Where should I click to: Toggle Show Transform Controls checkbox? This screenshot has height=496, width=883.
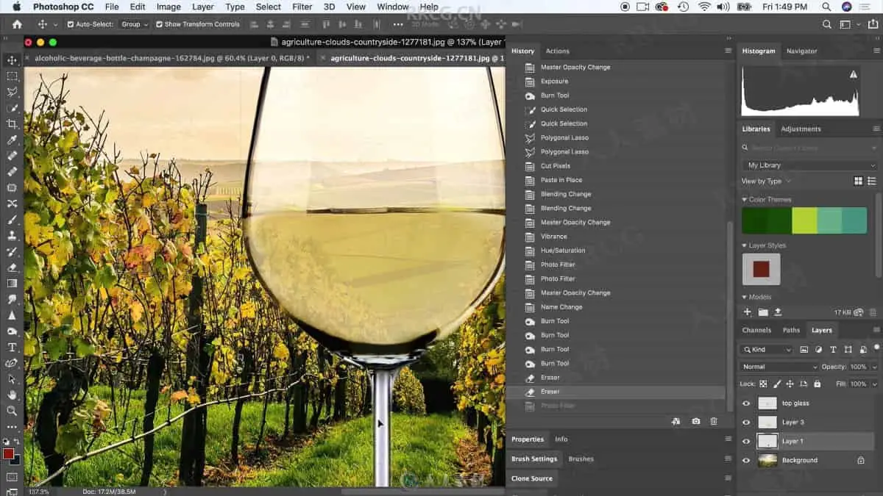coord(159,24)
